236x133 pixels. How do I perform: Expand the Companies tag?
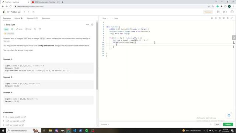pos(9,34)
